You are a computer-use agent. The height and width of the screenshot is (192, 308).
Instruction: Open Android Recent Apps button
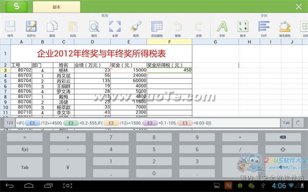point(48,185)
